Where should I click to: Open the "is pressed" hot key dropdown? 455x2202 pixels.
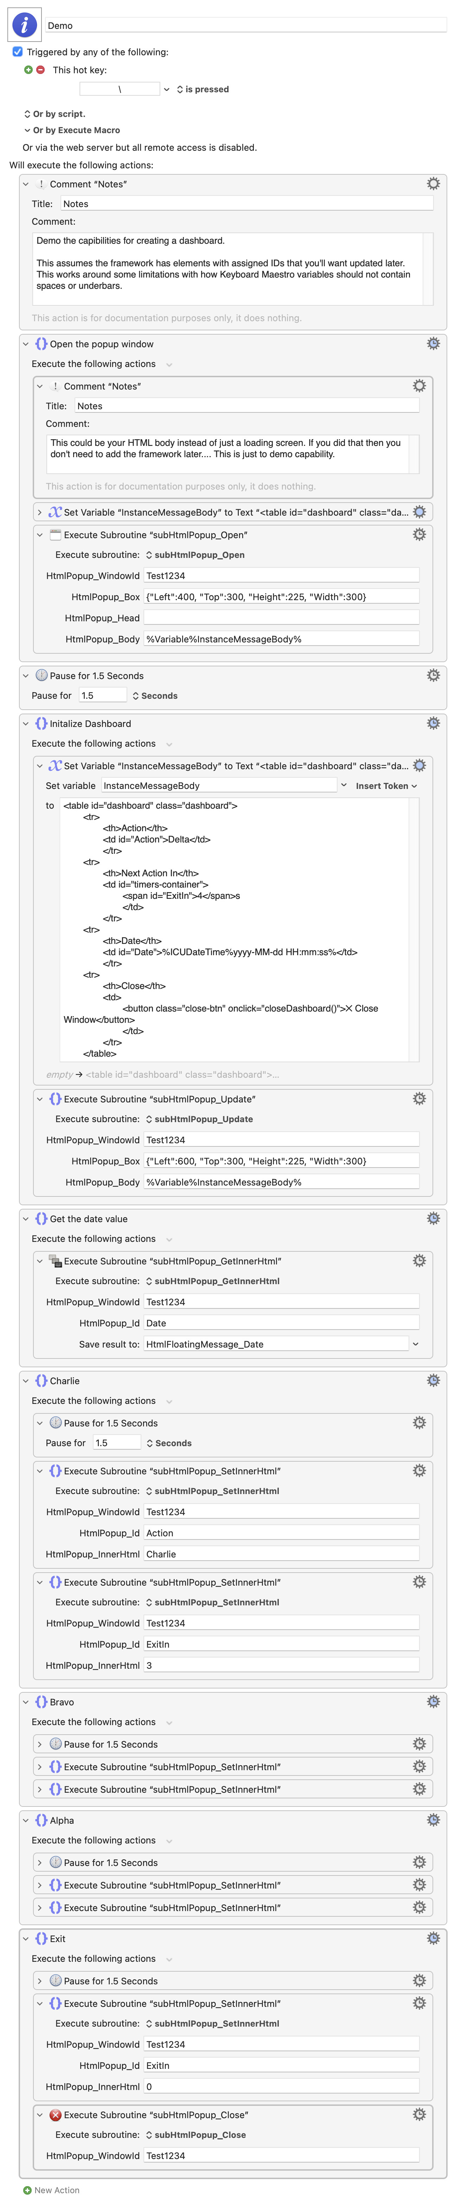pyautogui.click(x=202, y=89)
